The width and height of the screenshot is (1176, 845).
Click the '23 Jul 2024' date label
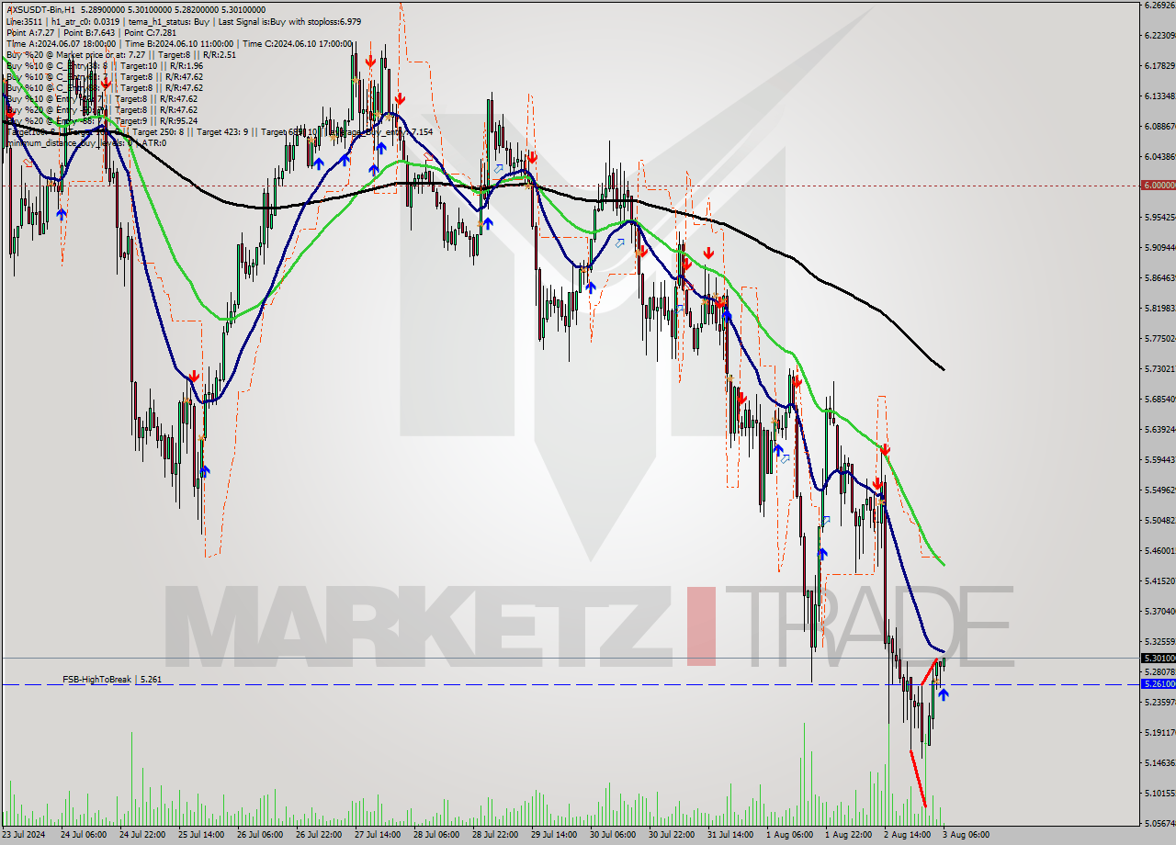pyautogui.click(x=25, y=835)
